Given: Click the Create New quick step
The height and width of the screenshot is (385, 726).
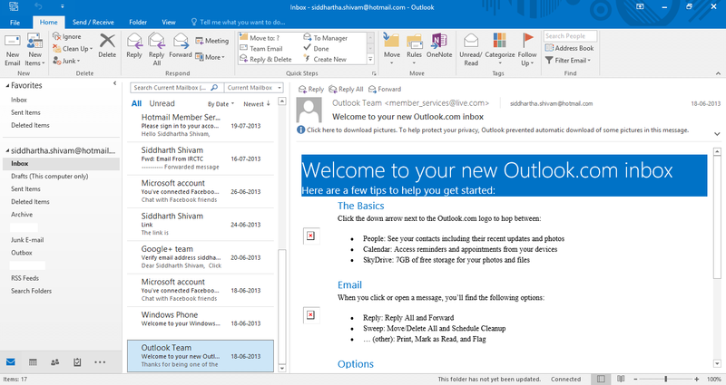Looking at the screenshot, I should [325, 59].
